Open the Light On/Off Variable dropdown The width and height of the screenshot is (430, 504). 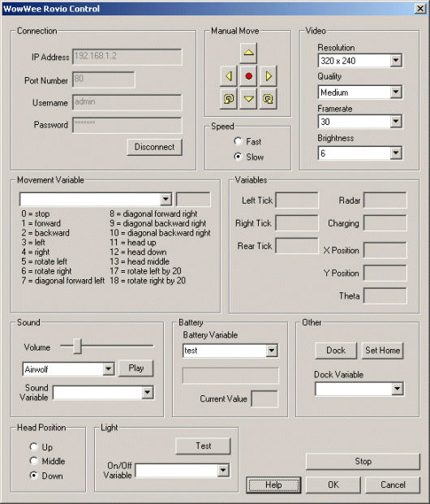point(223,471)
